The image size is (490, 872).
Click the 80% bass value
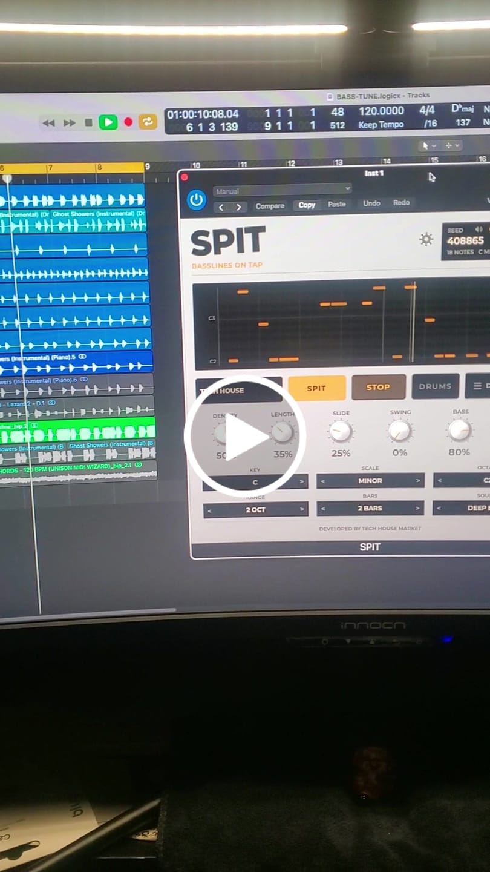(459, 452)
